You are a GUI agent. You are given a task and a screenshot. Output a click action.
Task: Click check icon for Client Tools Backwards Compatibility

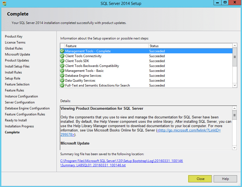[x=62, y=66]
